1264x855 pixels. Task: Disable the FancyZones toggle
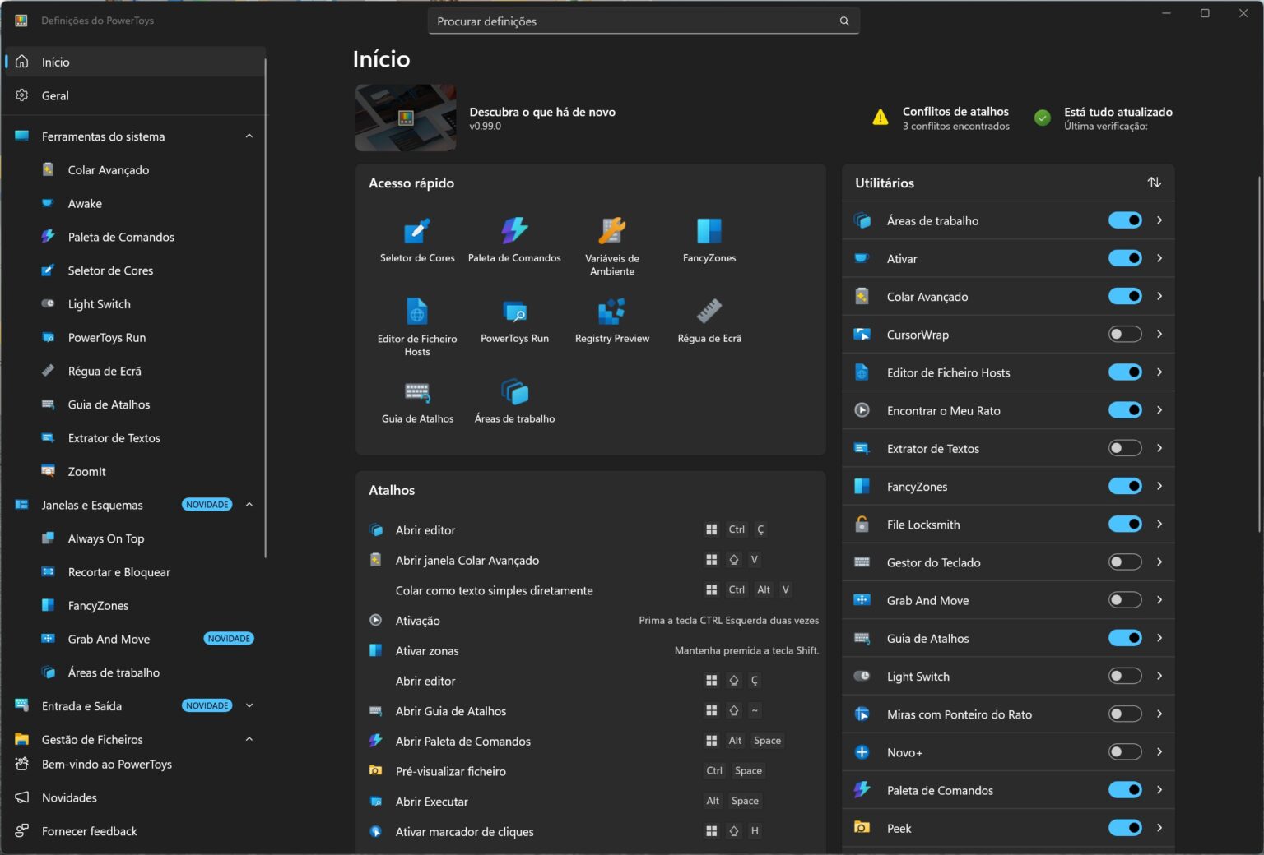point(1124,487)
